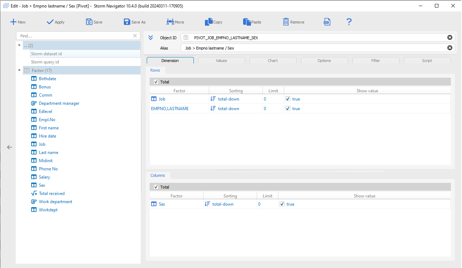Select Department manager factor icon
Image resolution: width=462 pixels, height=268 pixels.
click(34, 103)
